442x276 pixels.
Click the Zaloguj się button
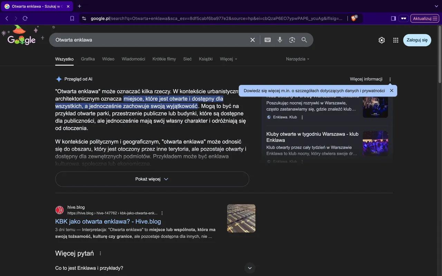point(417,40)
